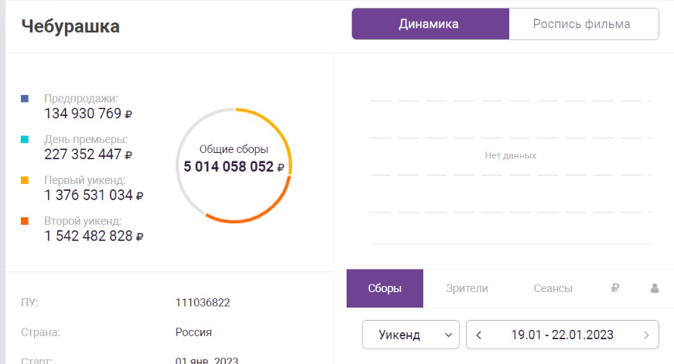Click the Общие сборы caption
The height and width of the screenshot is (364, 674).
tap(234, 149)
